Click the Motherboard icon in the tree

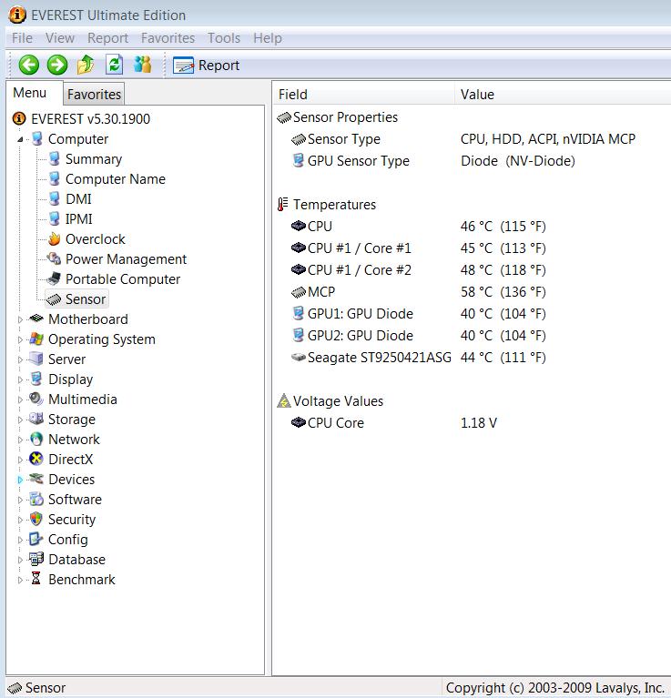coord(36,319)
